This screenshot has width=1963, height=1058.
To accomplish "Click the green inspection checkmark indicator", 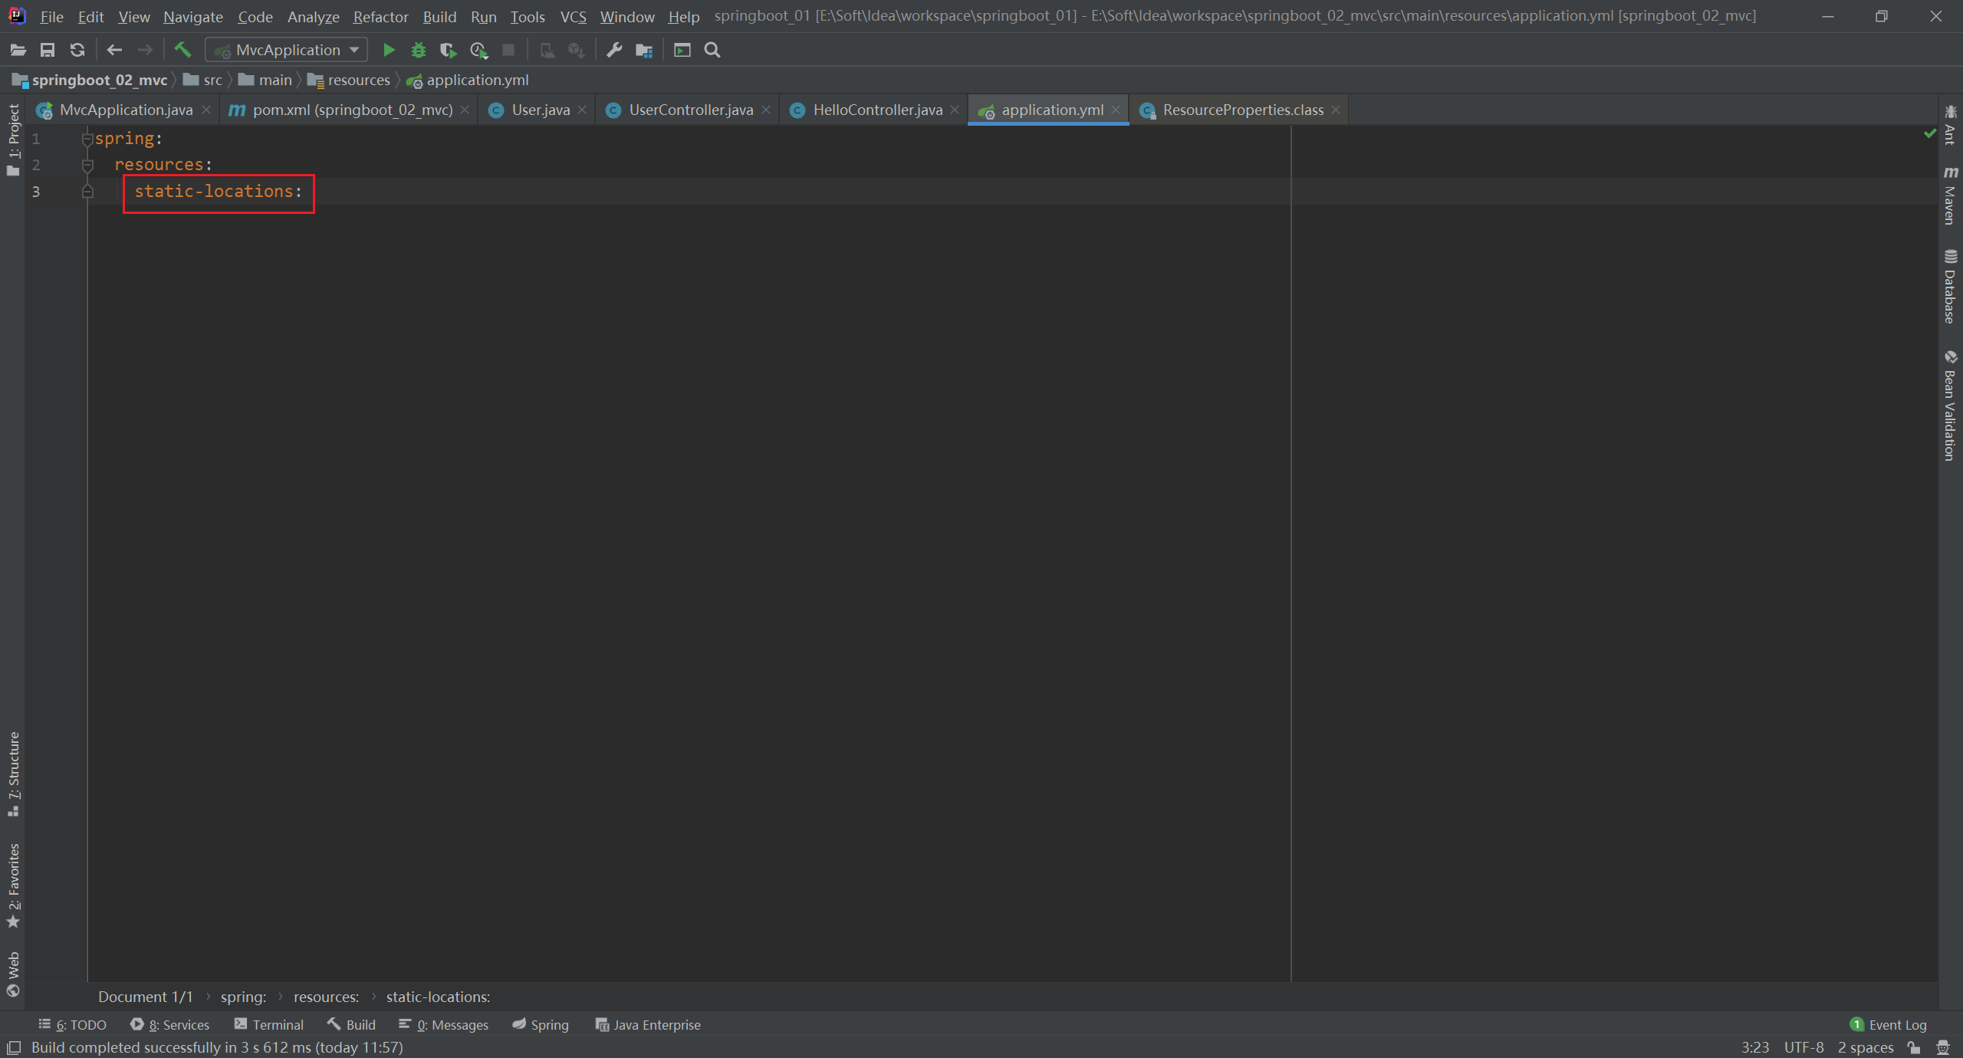I will (x=1930, y=134).
